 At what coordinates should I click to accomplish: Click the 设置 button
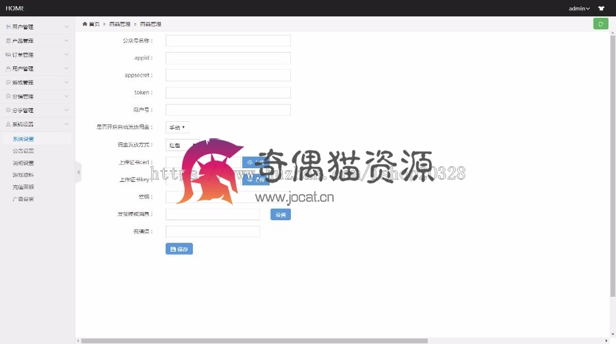[x=281, y=215]
